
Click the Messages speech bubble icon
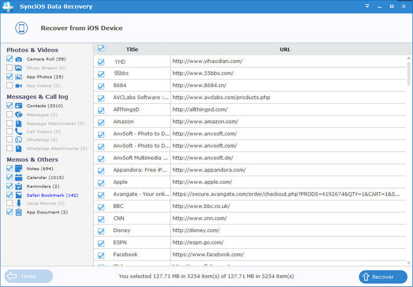click(x=18, y=115)
